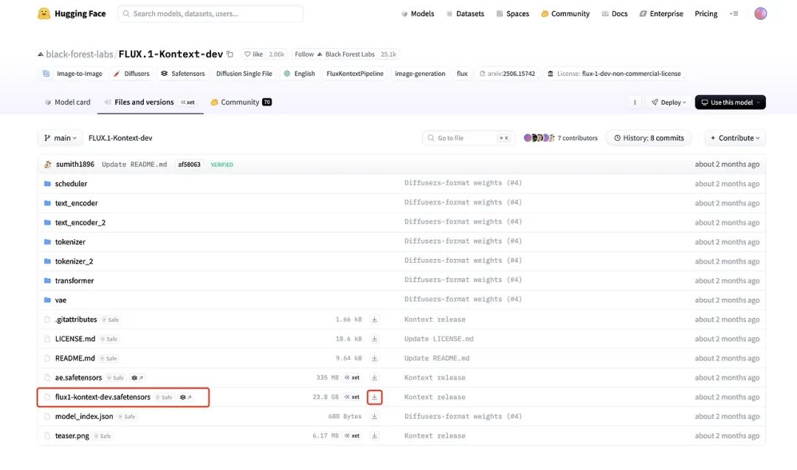Click the search models, datasets, users field
The height and width of the screenshot is (470, 797).
pos(210,14)
